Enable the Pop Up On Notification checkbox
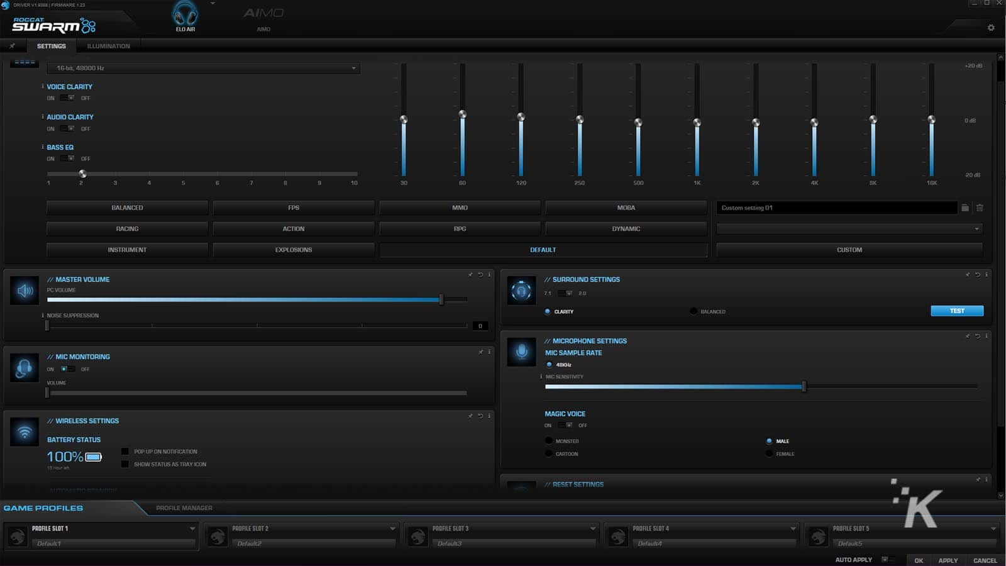 coord(125,452)
